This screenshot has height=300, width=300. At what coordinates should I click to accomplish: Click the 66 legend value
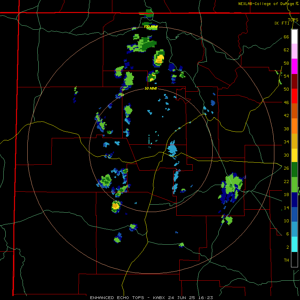point(286,37)
